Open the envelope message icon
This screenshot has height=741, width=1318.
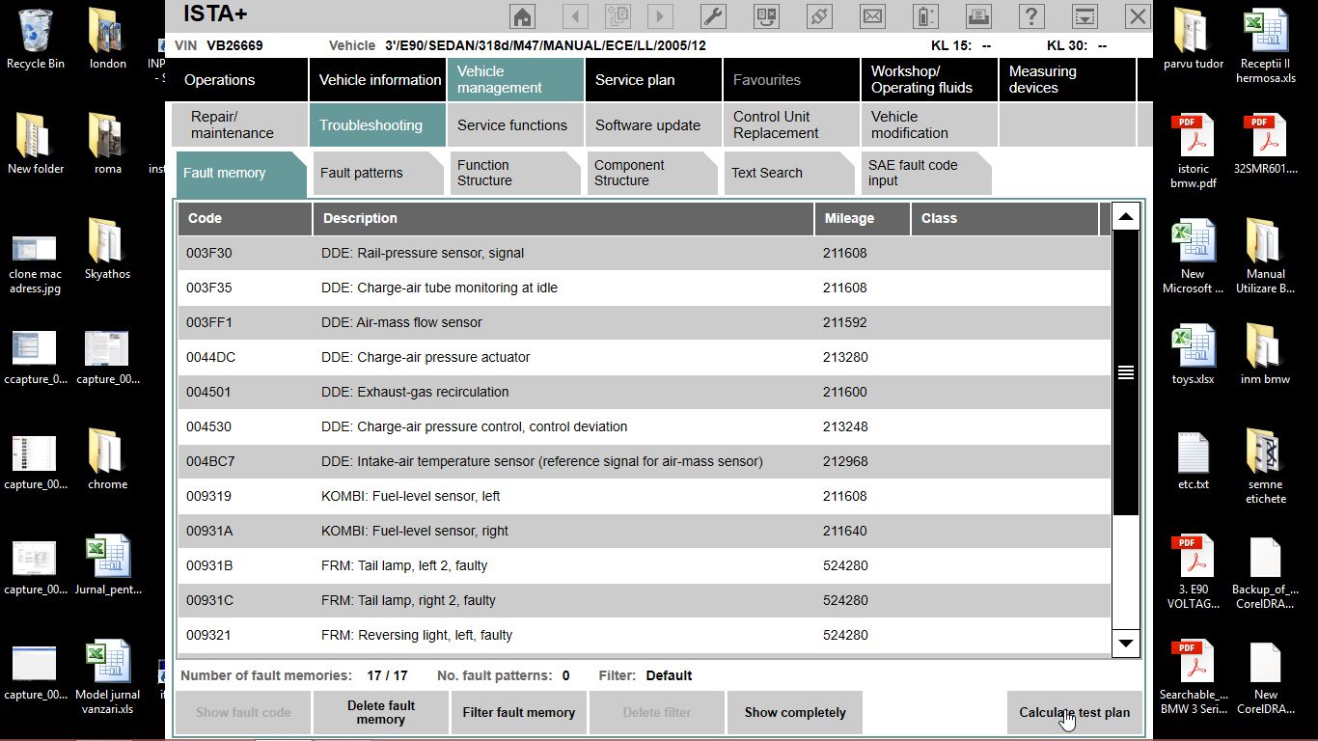click(x=872, y=16)
